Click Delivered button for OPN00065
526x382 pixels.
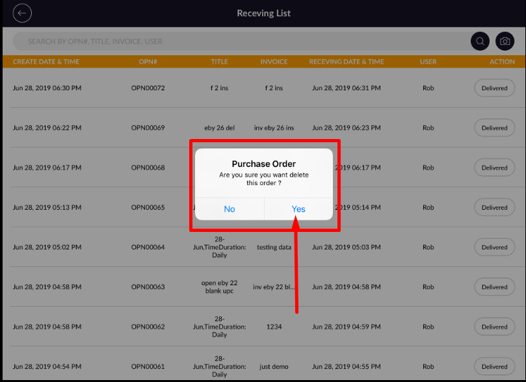[x=494, y=208]
